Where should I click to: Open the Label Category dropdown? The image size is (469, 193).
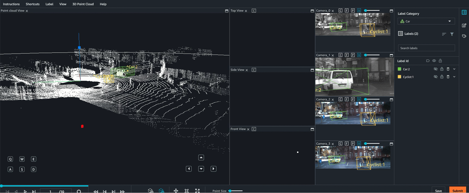pos(426,21)
